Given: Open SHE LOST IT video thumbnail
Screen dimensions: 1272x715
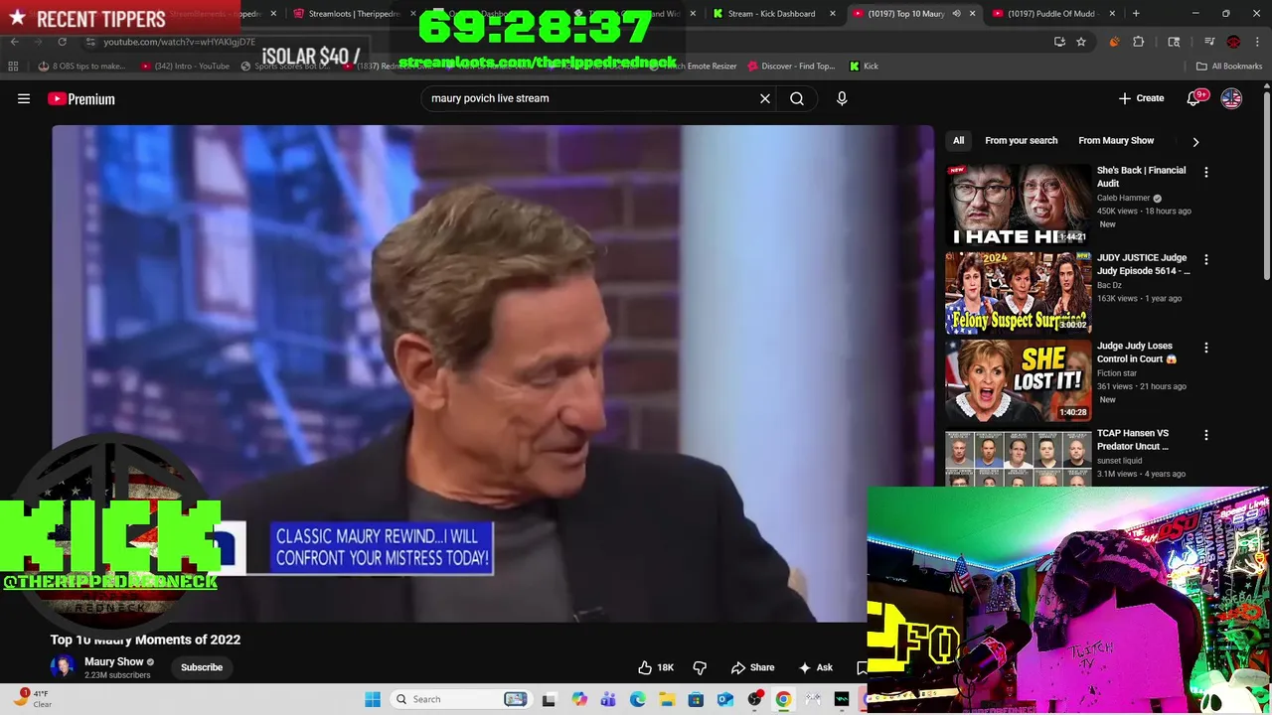Looking at the screenshot, I should point(1018,379).
